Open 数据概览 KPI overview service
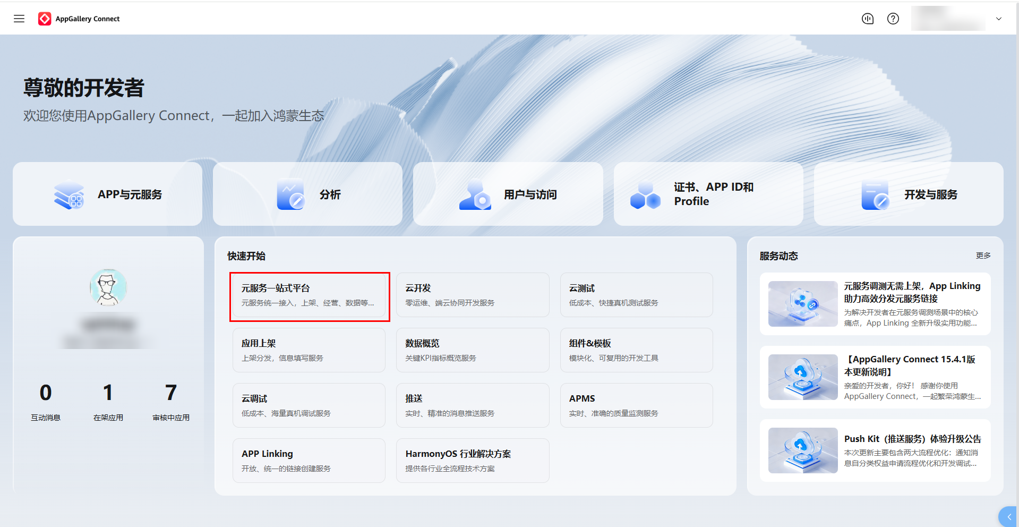This screenshot has width=1019, height=527. [x=472, y=350]
